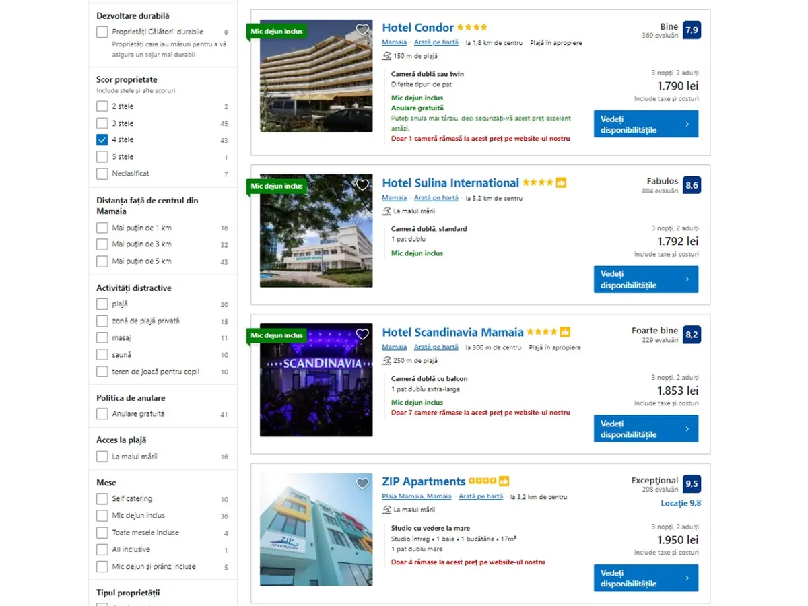The width and height of the screenshot is (808, 606).
Task: Click thumbs-up badge next to Hotel Sulina International
Action: (x=561, y=183)
